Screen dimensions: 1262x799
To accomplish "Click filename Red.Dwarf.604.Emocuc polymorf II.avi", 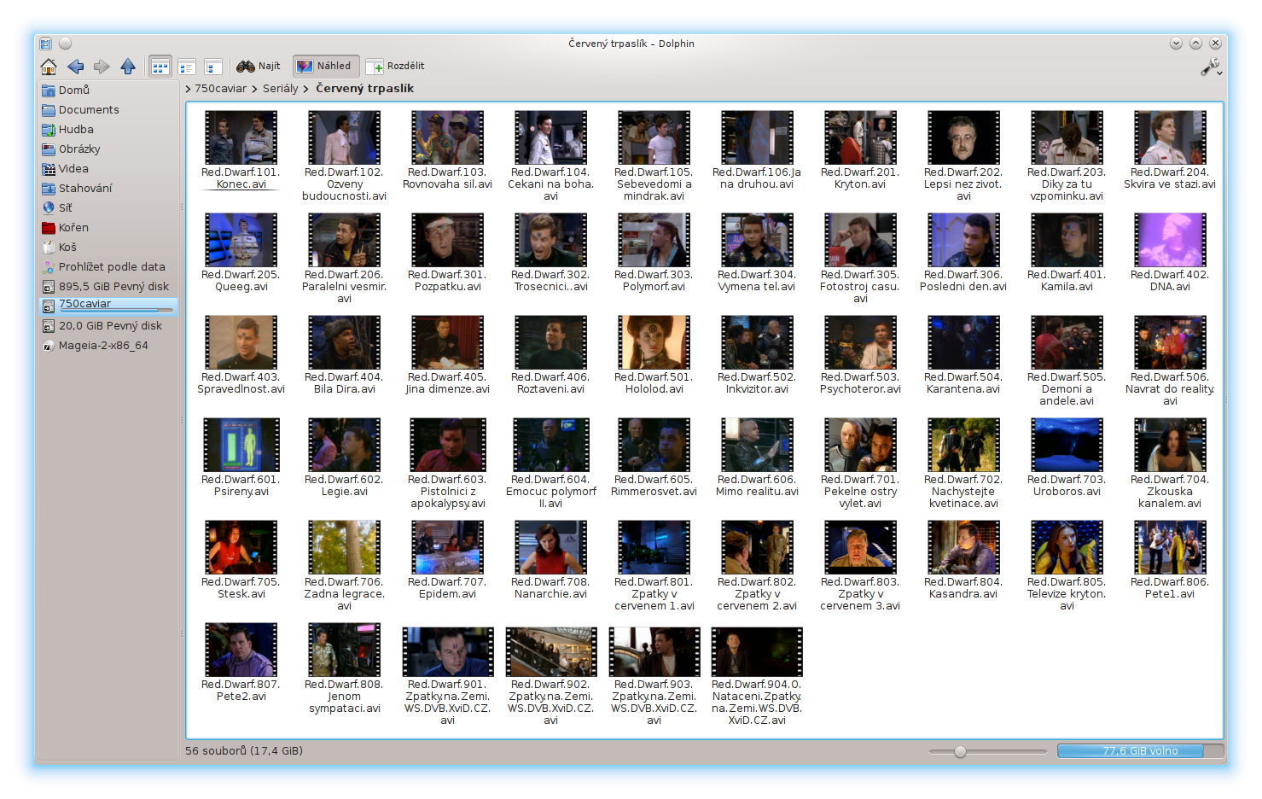I will 550,492.
